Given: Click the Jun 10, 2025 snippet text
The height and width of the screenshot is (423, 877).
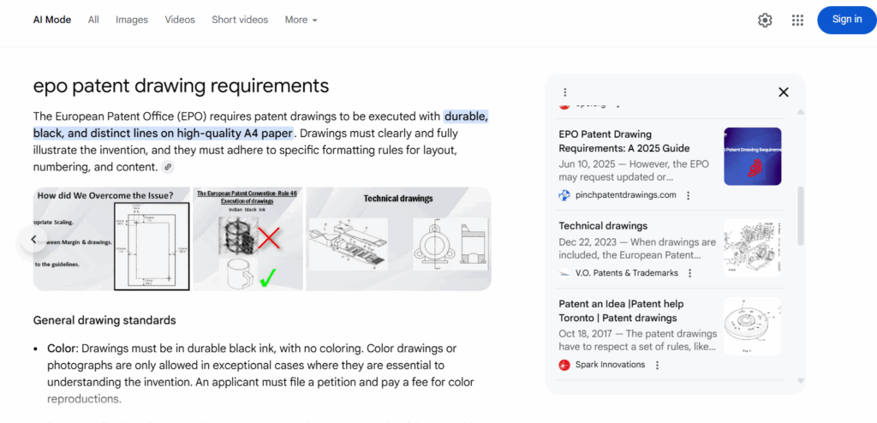Looking at the screenshot, I should pos(634,170).
